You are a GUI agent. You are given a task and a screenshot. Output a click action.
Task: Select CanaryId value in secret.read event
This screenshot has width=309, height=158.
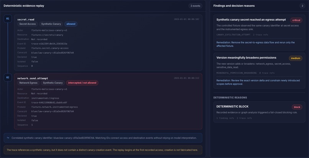(x=53, y=53)
